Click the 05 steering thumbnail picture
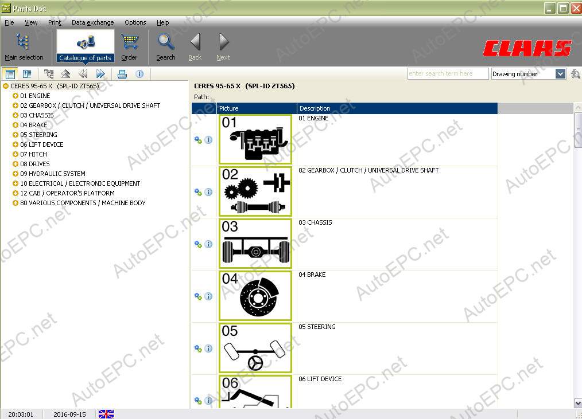 255,348
